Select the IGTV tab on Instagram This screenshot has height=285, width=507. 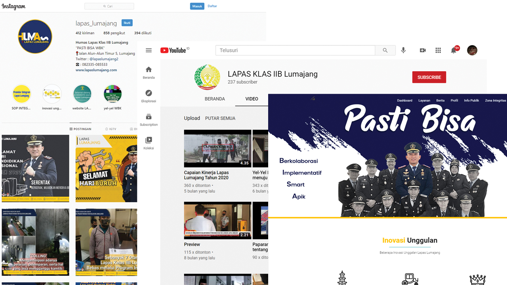(x=111, y=129)
